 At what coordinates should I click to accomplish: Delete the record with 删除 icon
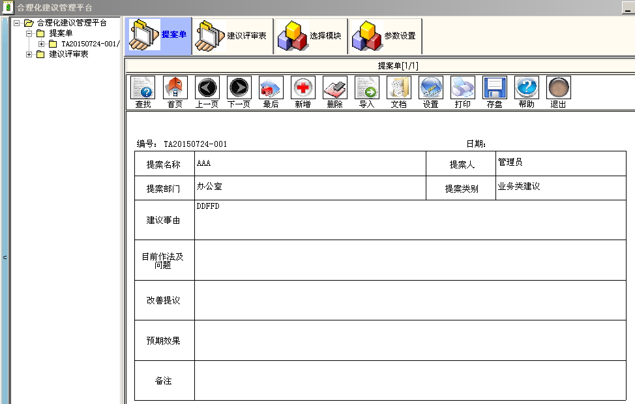[334, 87]
